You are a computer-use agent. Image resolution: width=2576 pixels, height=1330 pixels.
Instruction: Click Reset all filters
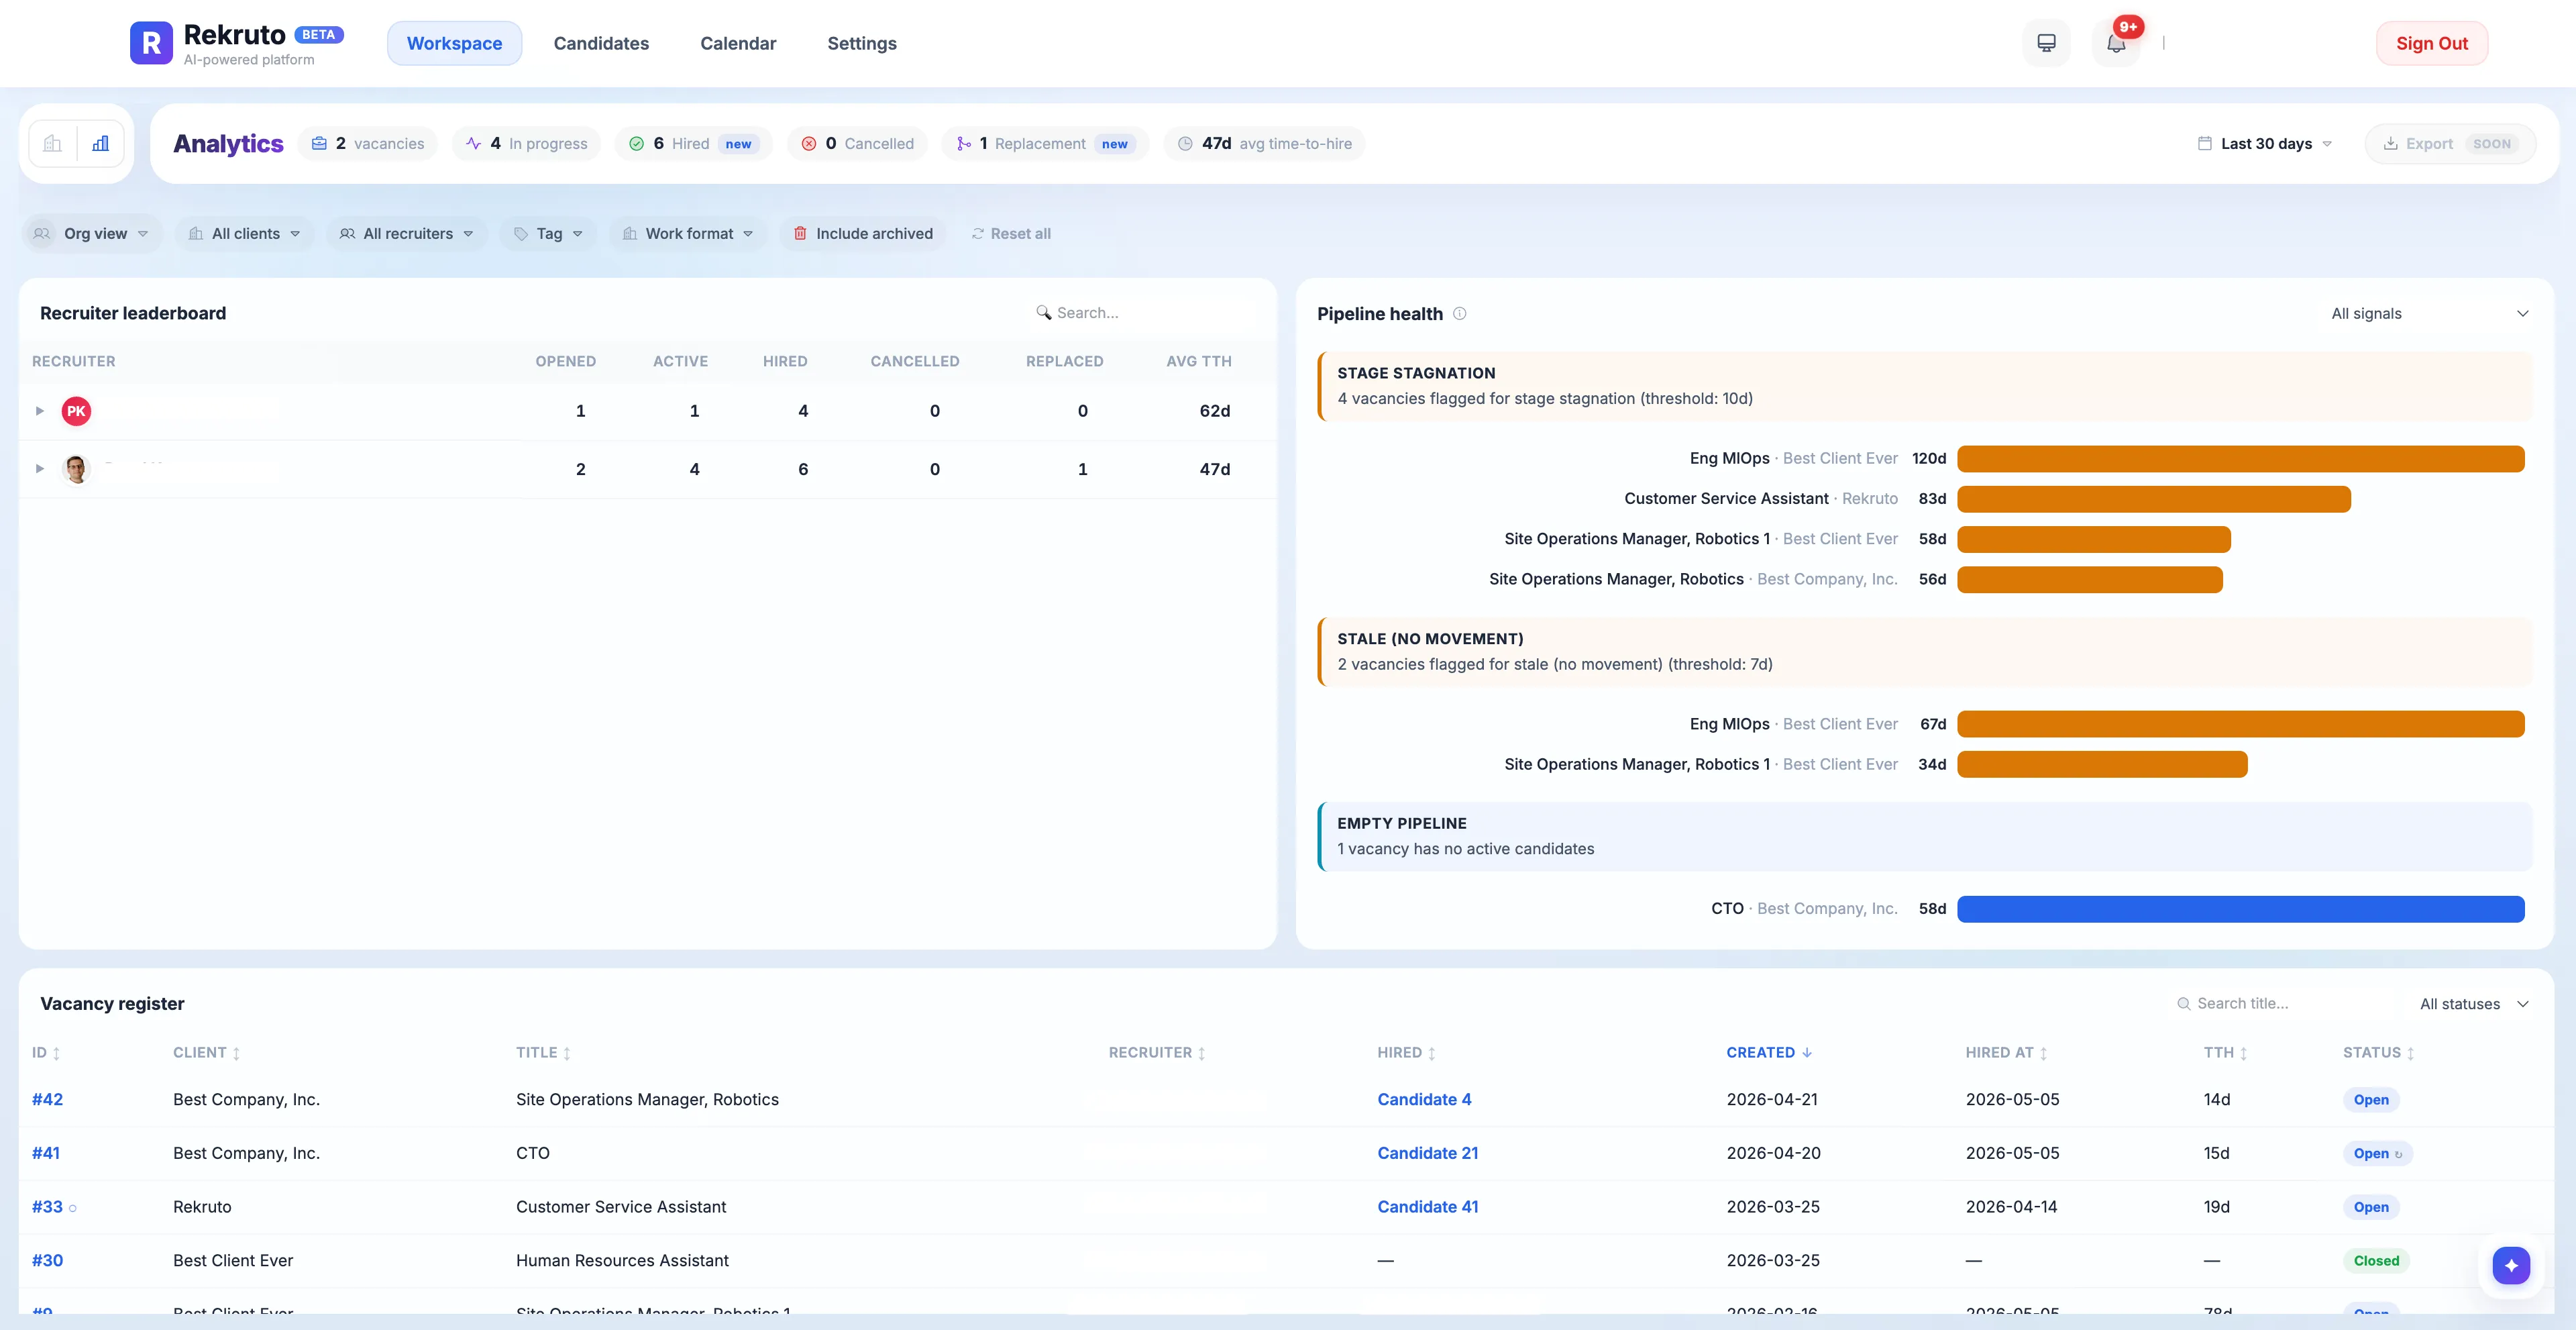tap(1011, 234)
